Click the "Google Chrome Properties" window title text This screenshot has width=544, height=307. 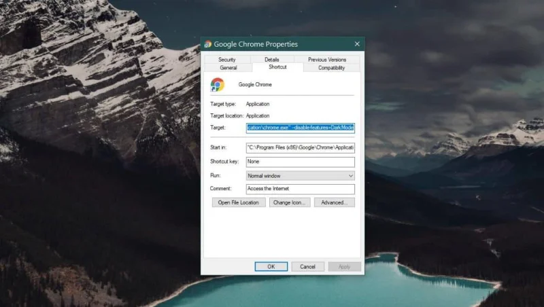click(256, 44)
